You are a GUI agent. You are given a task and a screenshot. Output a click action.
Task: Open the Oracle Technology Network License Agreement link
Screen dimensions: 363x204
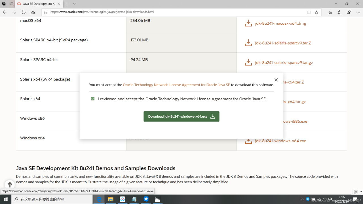(x=176, y=85)
